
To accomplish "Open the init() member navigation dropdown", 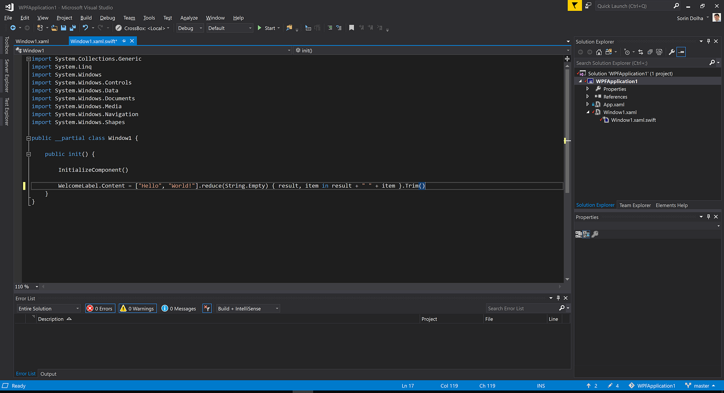I will coord(432,50).
